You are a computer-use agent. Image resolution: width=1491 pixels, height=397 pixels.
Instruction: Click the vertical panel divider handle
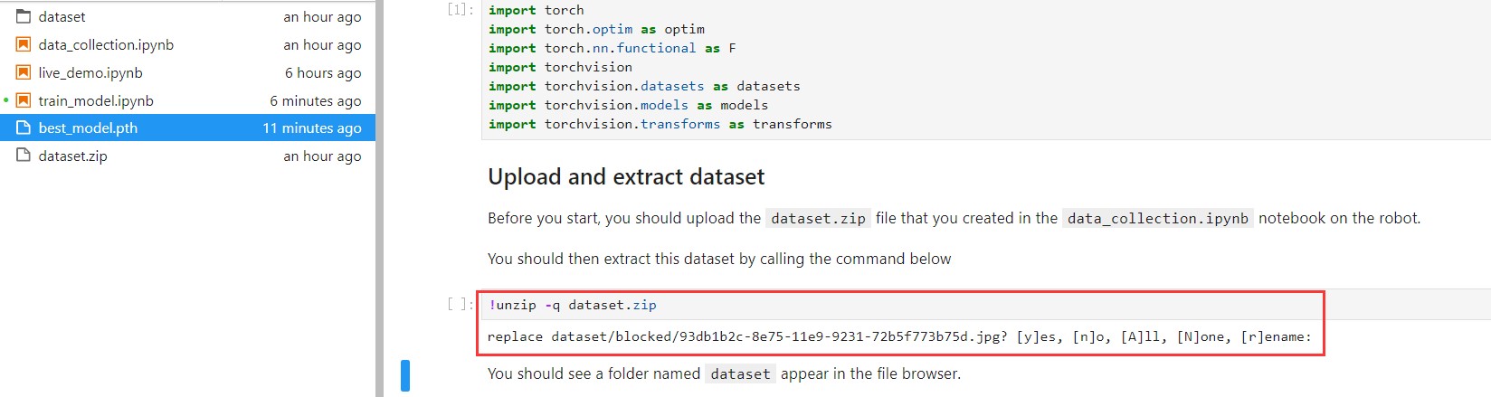pyautogui.click(x=379, y=198)
